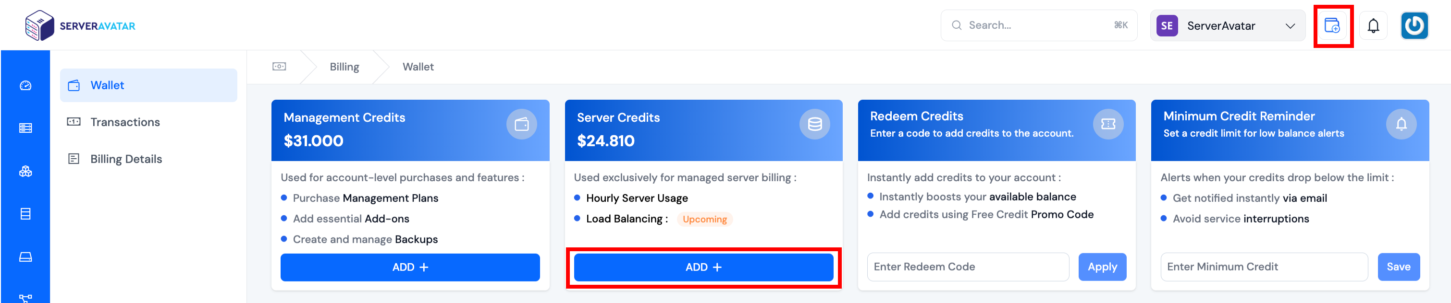Click Apply to redeem code

[1102, 267]
